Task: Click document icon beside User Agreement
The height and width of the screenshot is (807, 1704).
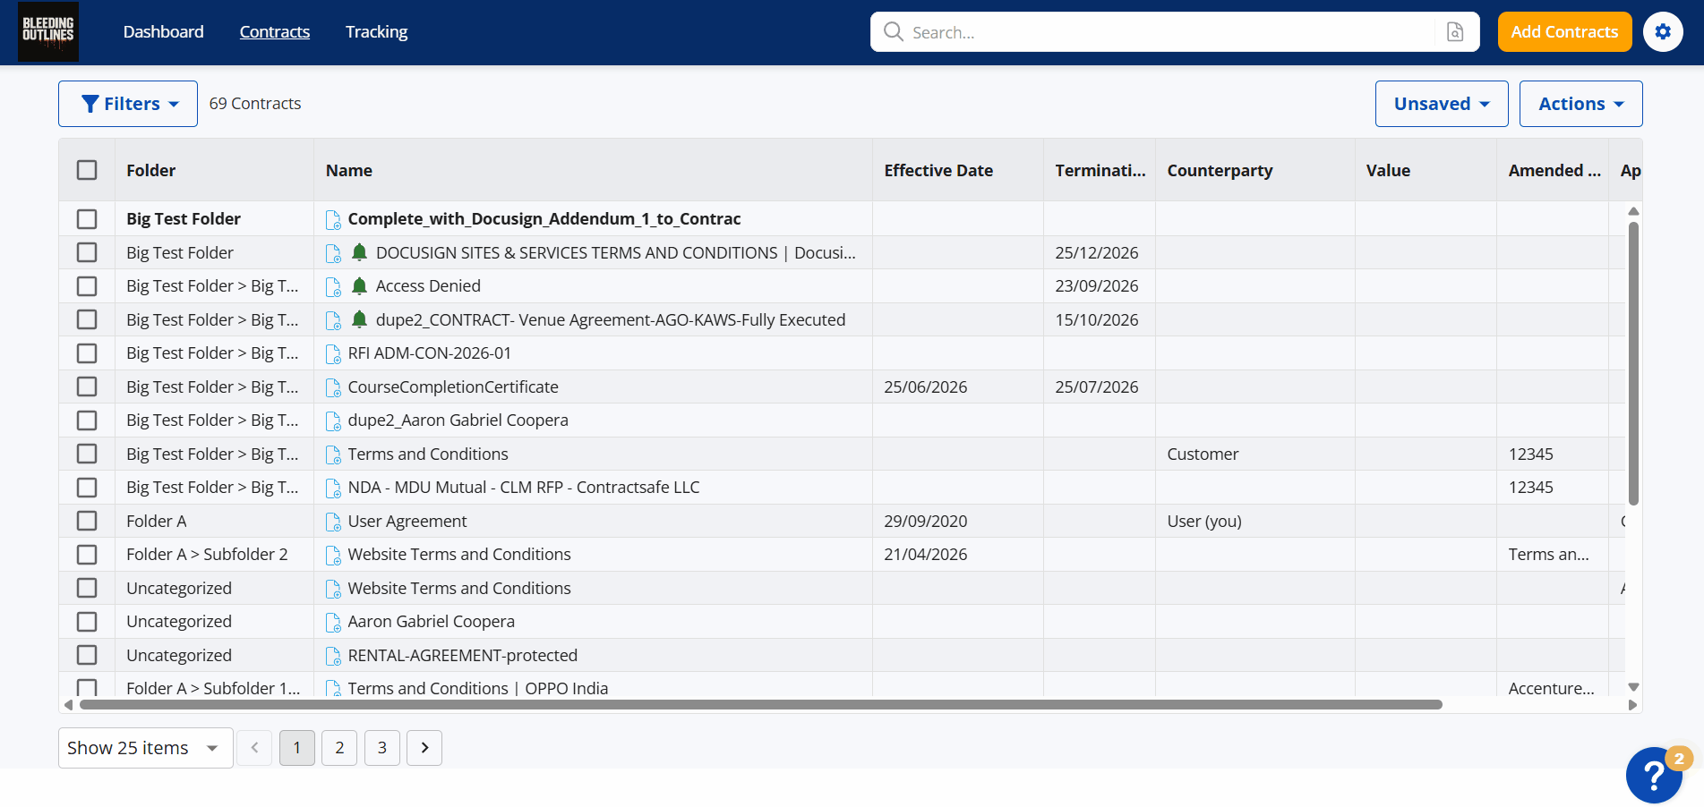Action: [x=333, y=522]
